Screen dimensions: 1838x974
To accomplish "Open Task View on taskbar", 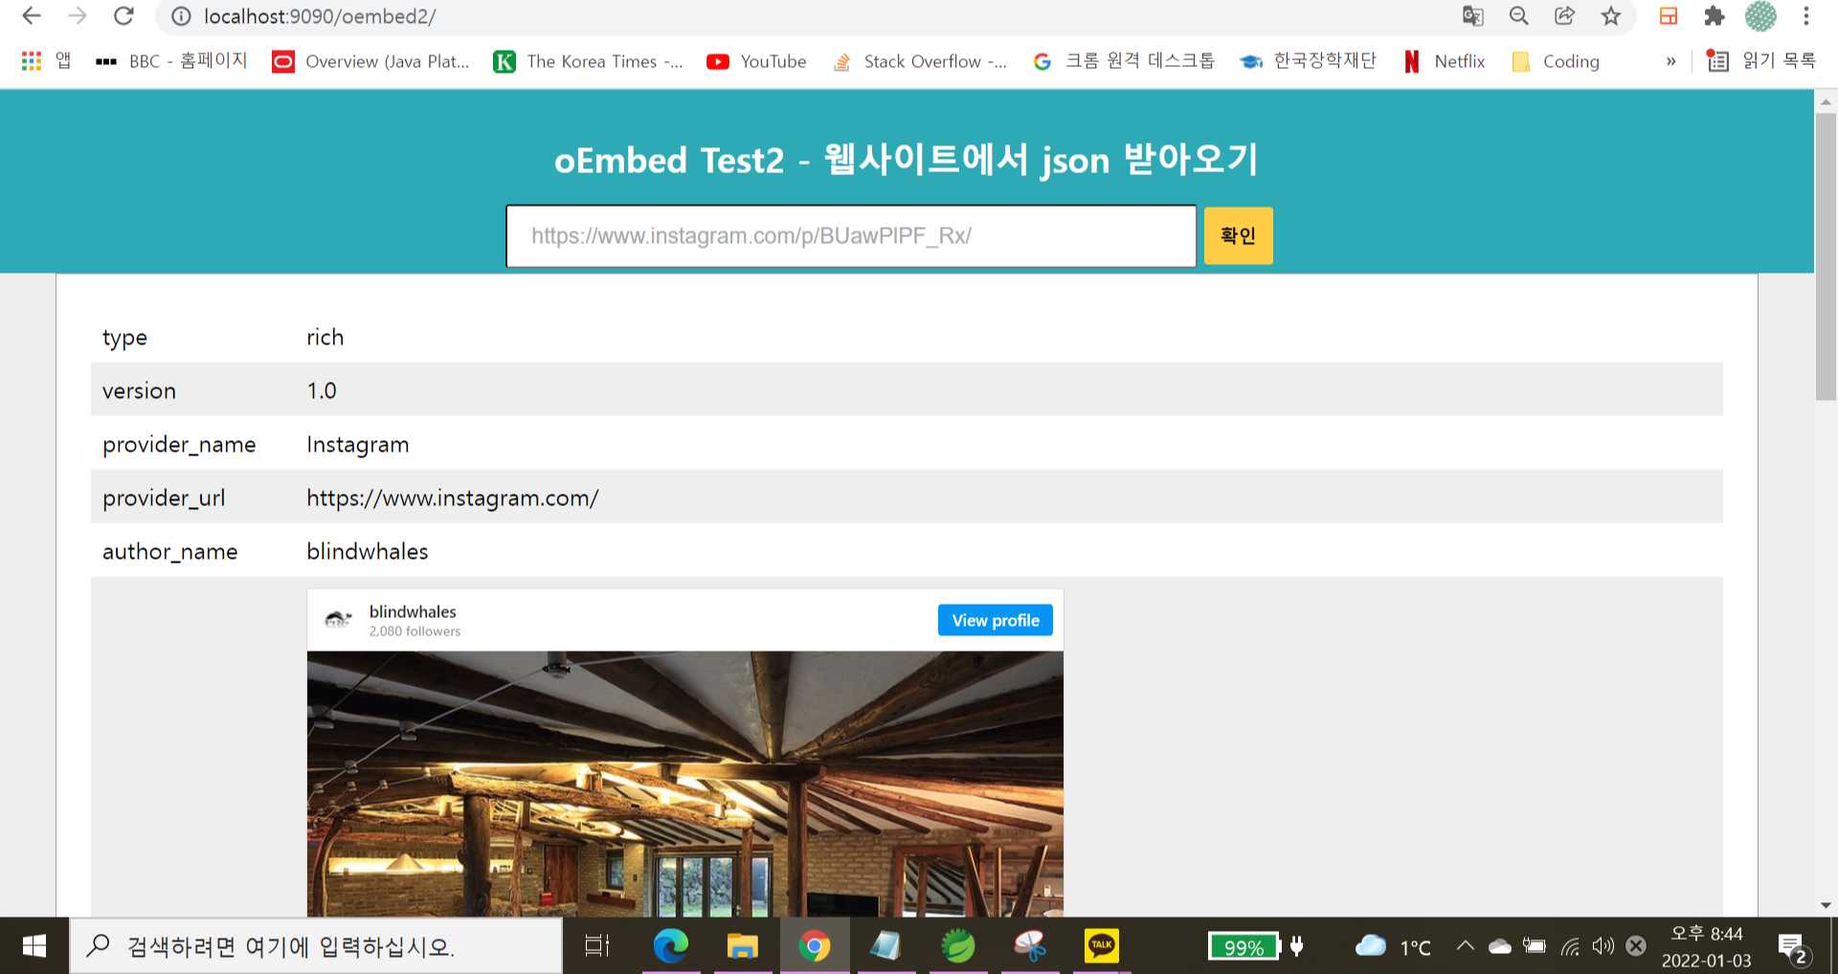I will (597, 946).
